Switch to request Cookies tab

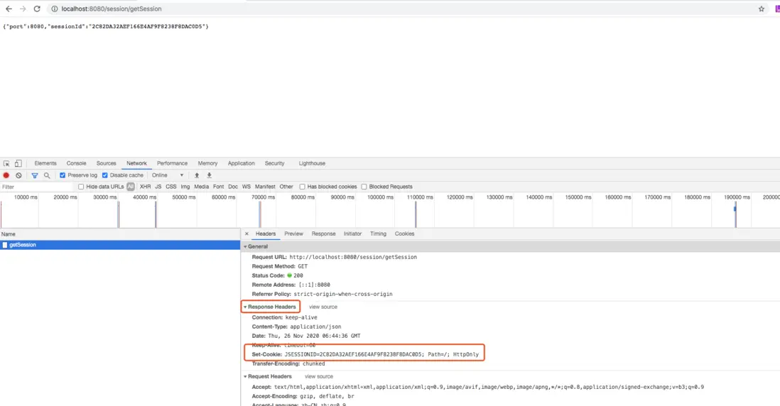404,234
